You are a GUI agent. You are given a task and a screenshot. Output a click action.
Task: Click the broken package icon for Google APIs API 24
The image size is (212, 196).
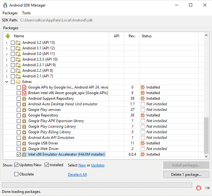(x=24, y=87)
